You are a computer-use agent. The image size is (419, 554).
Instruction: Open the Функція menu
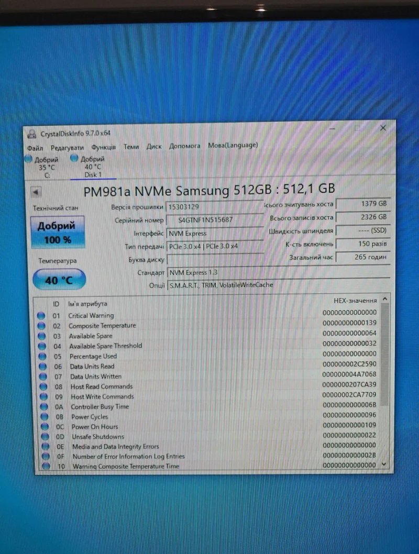[104, 147]
